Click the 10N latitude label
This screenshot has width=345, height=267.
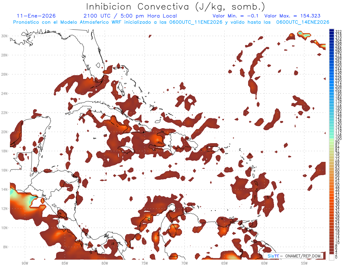tap(5, 228)
